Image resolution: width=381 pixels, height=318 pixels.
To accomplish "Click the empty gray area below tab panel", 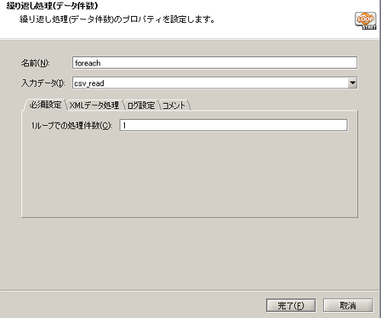I will (x=190, y=253).
